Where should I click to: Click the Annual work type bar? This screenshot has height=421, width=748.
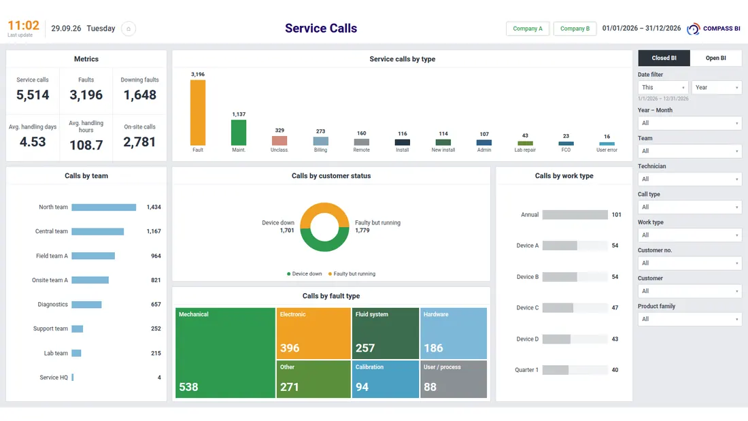[x=575, y=215]
